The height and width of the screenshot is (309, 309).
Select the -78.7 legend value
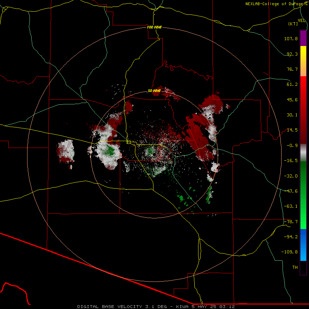[291, 222]
